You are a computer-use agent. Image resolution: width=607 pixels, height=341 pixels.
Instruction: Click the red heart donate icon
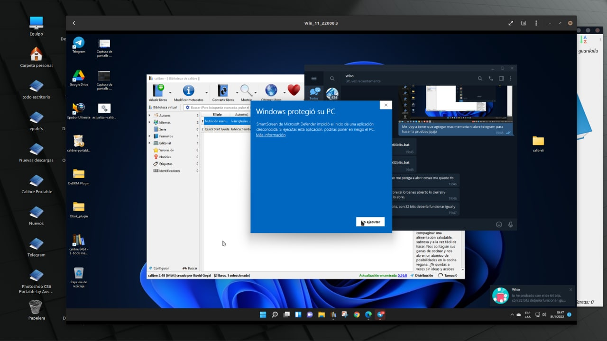tap(294, 90)
